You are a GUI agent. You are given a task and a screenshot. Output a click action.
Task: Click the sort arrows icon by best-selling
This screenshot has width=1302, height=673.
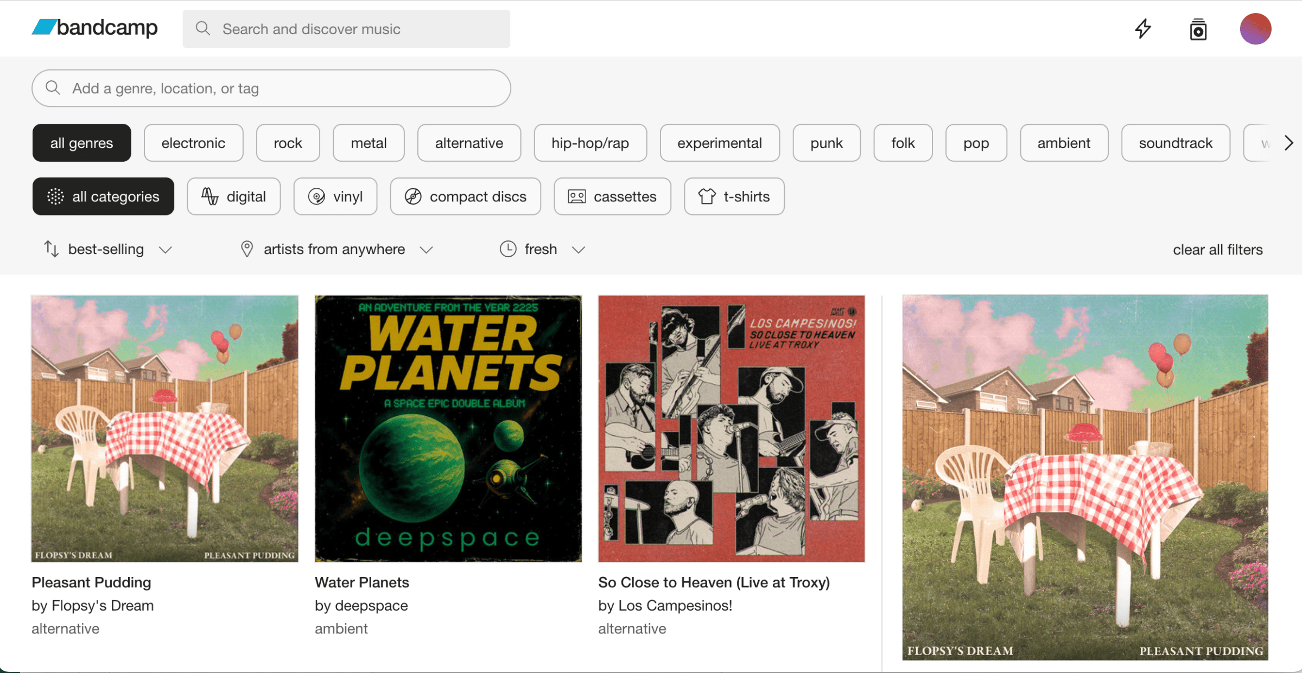pos(52,249)
